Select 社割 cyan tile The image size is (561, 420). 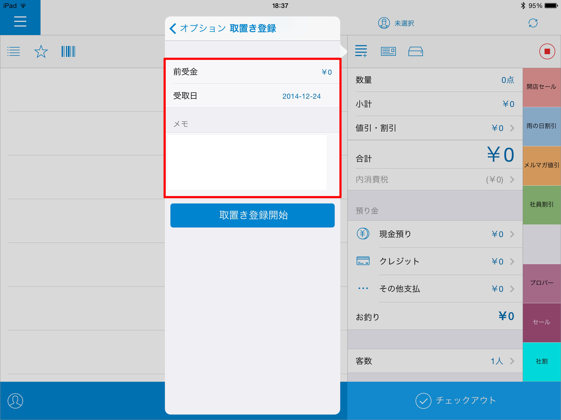tap(542, 362)
